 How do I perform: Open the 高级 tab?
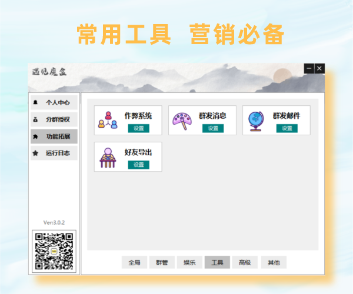[x=245, y=262]
